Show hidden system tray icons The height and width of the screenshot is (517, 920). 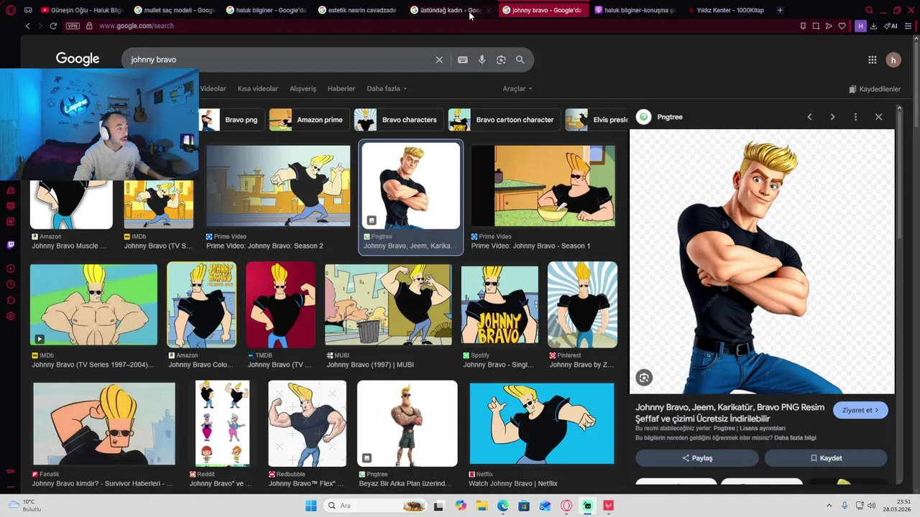(829, 506)
